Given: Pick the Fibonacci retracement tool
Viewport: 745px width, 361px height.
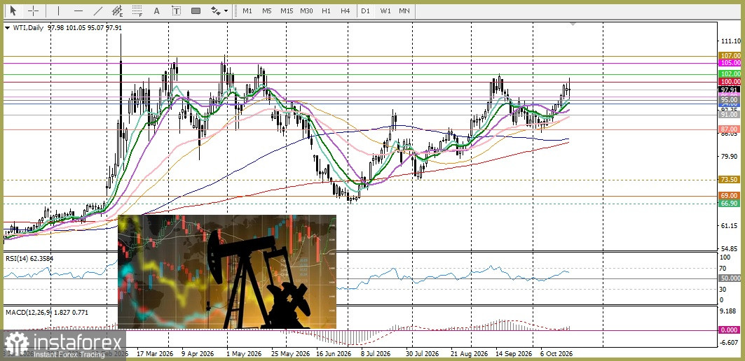Looking at the screenshot, I should pyautogui.click(x=137, y=10).
